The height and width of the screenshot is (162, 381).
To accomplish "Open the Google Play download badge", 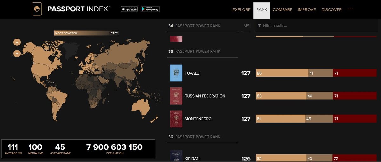I will coord(150,9).
